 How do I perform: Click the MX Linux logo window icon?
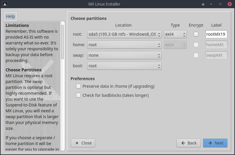(x=5, y=4)
